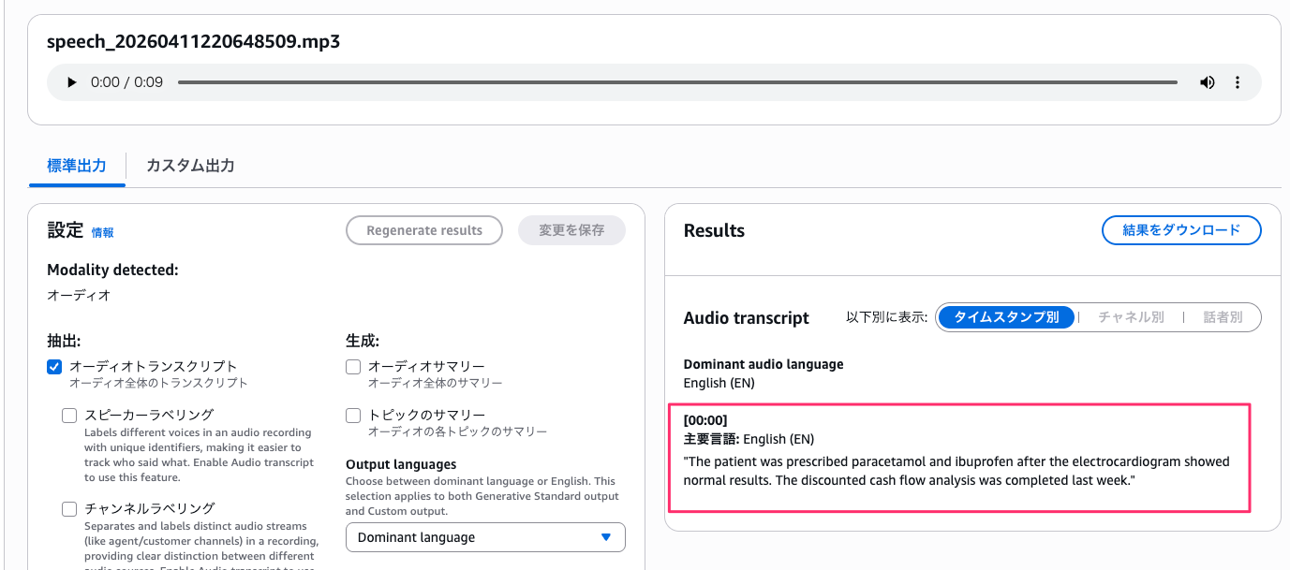The image size is (1290, 570).
Task: Enable スピーカーラベリング for the transcript
Action: click(69, 415)
